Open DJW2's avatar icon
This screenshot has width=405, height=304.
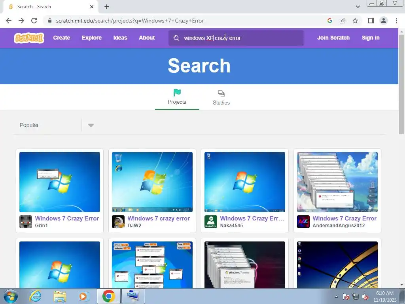[x=118, y=222]
